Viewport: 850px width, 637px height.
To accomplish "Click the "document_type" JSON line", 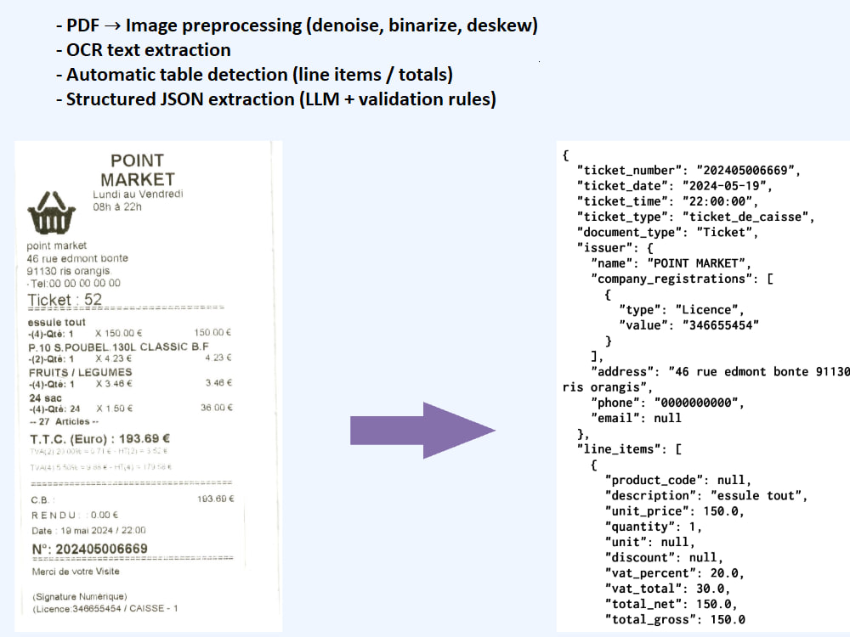I will click(667, 233).
